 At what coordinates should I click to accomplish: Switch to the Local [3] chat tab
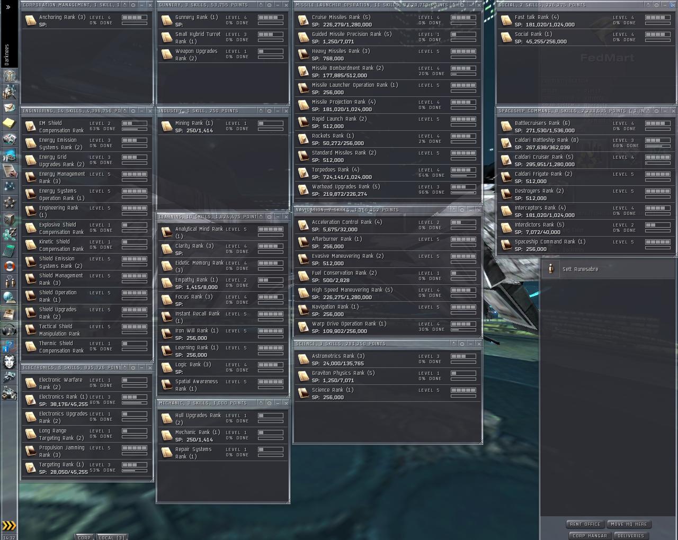tap(112, 537)
